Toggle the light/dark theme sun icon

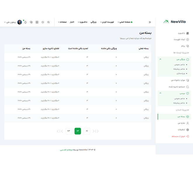pos(43,22)
